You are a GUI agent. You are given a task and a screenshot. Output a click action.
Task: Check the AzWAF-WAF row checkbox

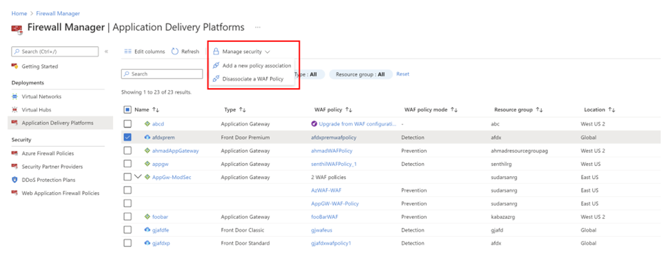pyautogui.click(x=128, y=190)
